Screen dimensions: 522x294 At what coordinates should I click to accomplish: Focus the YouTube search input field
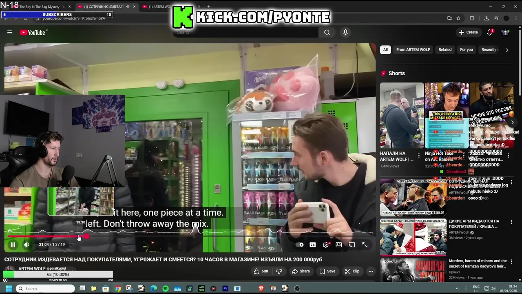247,32
